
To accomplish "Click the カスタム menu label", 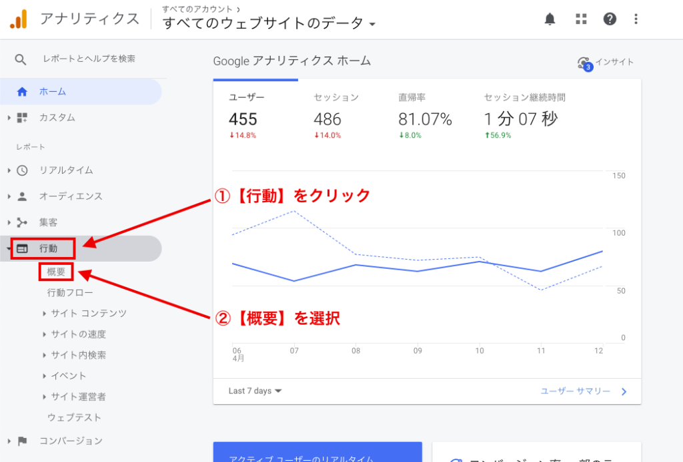I will point(57,118).
